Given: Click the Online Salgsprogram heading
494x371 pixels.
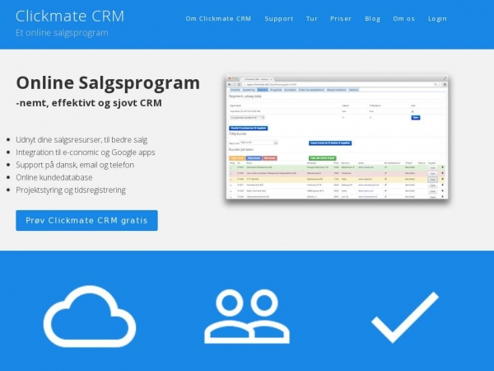Looking at the screenshot, I should 108,83.
